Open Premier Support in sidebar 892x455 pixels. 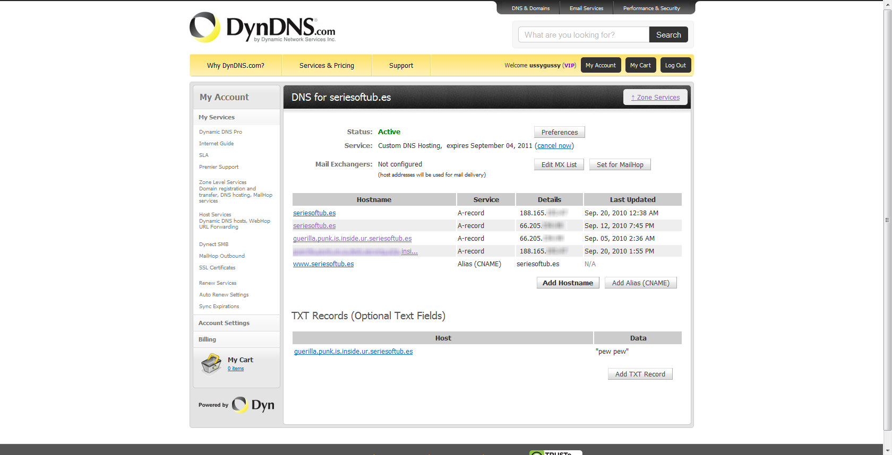pyautogui.click(x=219, y=167)
